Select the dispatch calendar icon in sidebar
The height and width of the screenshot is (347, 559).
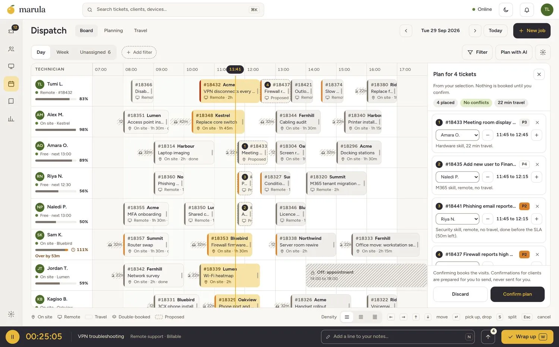[11, 84]
